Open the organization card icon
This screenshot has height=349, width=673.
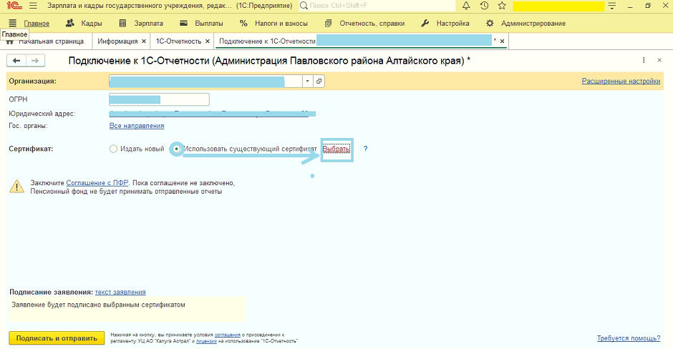[x=319, y=81]
